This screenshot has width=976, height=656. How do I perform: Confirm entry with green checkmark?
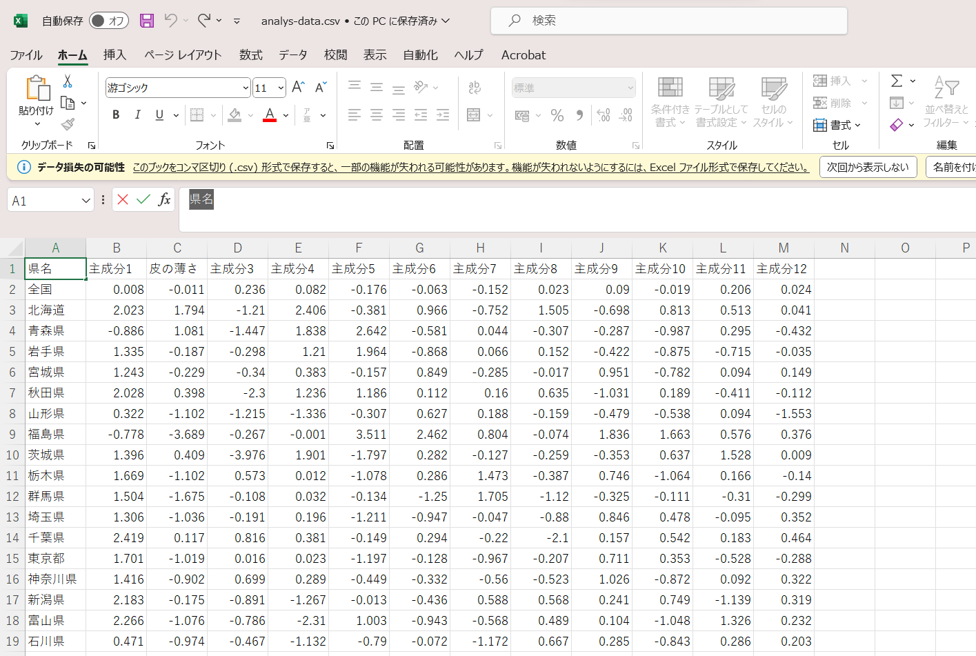[x=143, y=199]
